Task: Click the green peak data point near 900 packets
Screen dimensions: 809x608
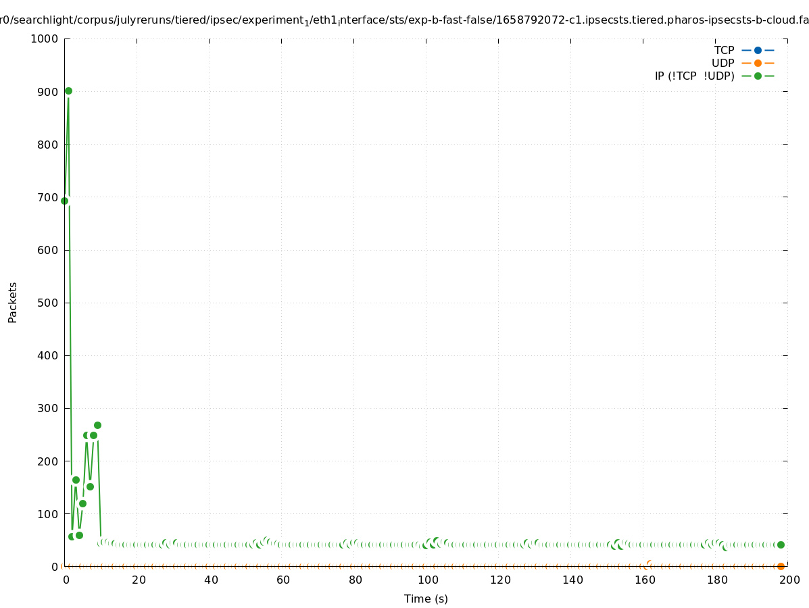Action: coord(68,91)
